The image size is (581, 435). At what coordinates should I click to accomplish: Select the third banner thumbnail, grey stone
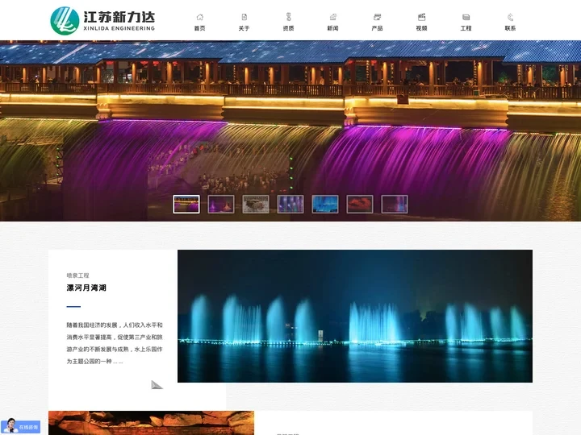[x=256, y=204]
